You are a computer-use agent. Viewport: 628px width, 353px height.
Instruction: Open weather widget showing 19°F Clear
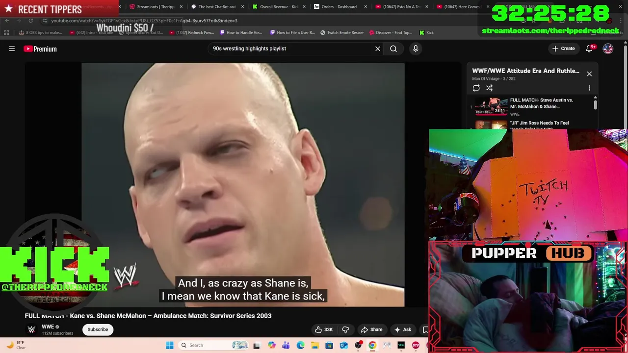(16, 345)
